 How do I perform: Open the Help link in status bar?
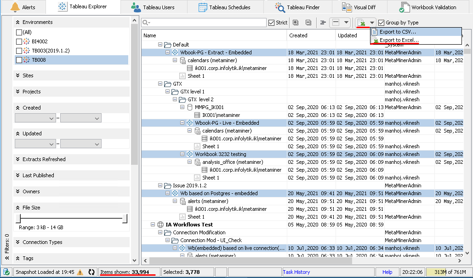(x=387, y=272)
